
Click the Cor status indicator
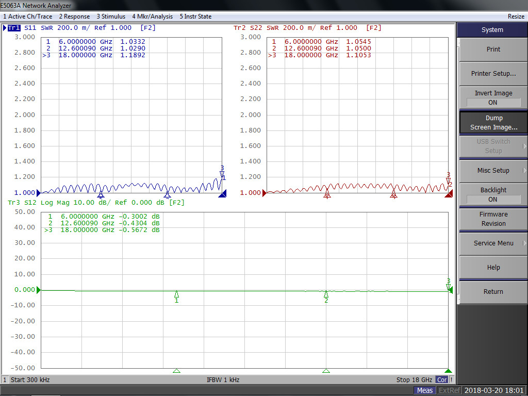442,380
